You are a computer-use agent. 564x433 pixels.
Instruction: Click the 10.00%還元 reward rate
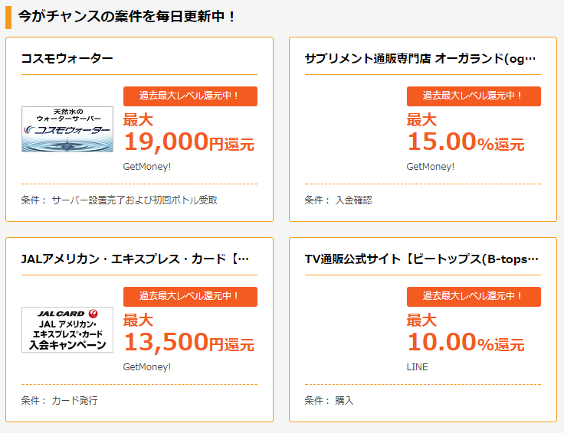point(465,342)
